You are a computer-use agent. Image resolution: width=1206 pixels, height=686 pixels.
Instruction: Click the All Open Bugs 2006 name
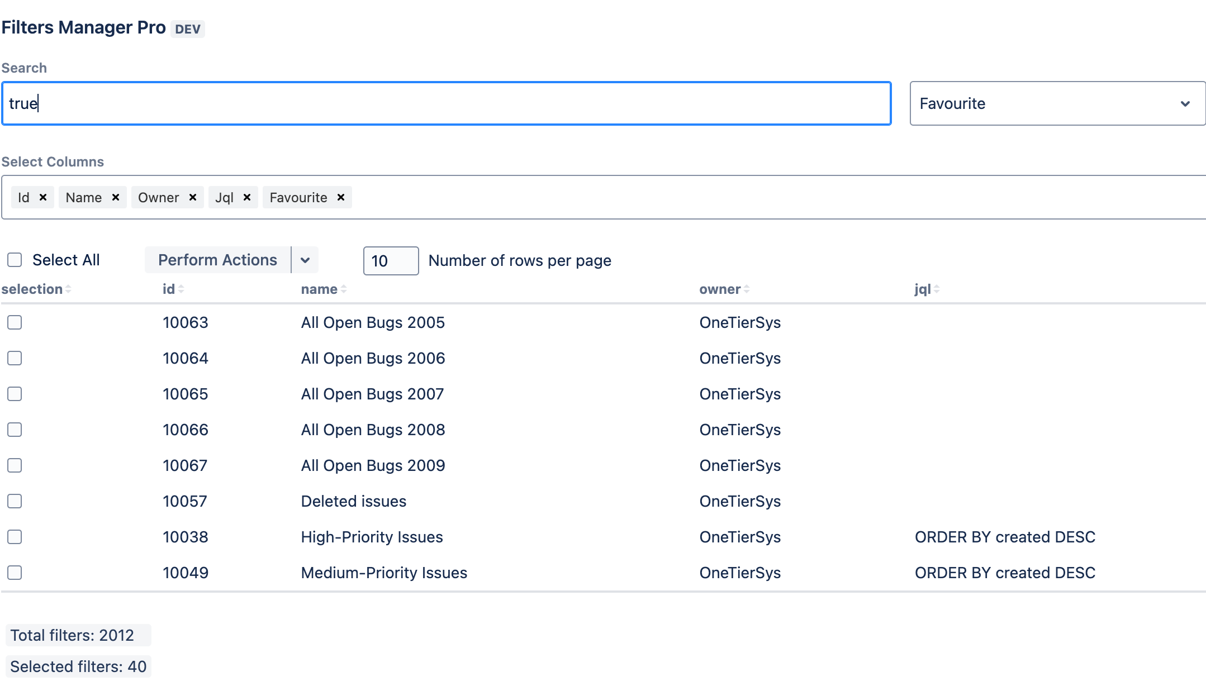(x=373, y=358)
